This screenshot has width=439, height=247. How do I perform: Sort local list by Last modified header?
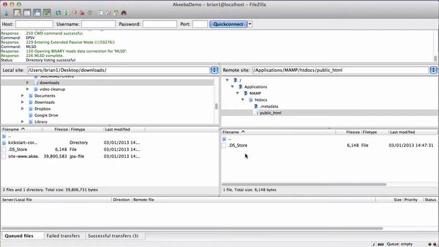coord(124,130)
